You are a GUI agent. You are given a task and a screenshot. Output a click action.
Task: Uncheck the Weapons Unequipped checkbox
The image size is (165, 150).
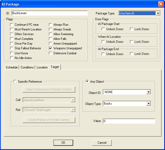(x=51, y=48)
